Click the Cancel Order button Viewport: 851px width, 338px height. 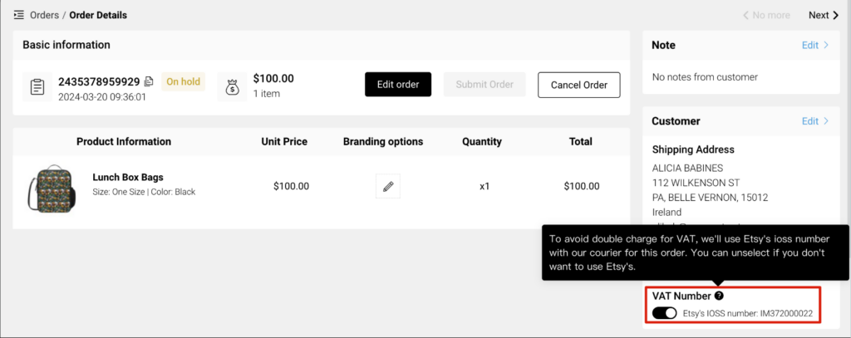point(578,86)
